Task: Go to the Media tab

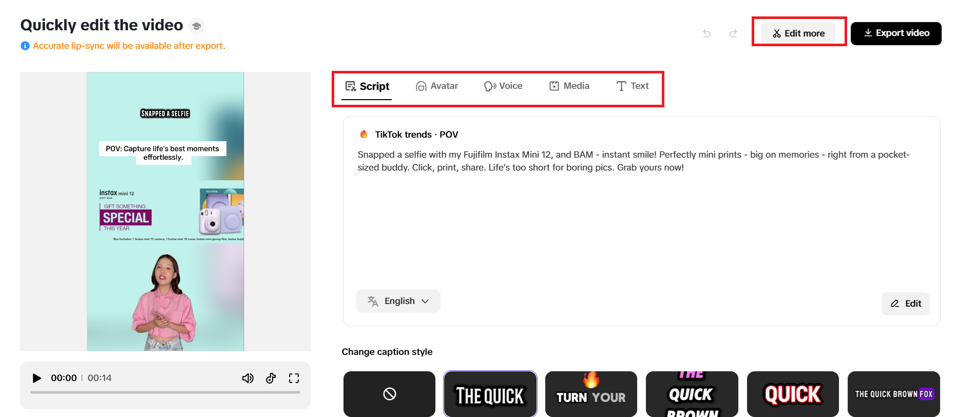Action: 569,86
